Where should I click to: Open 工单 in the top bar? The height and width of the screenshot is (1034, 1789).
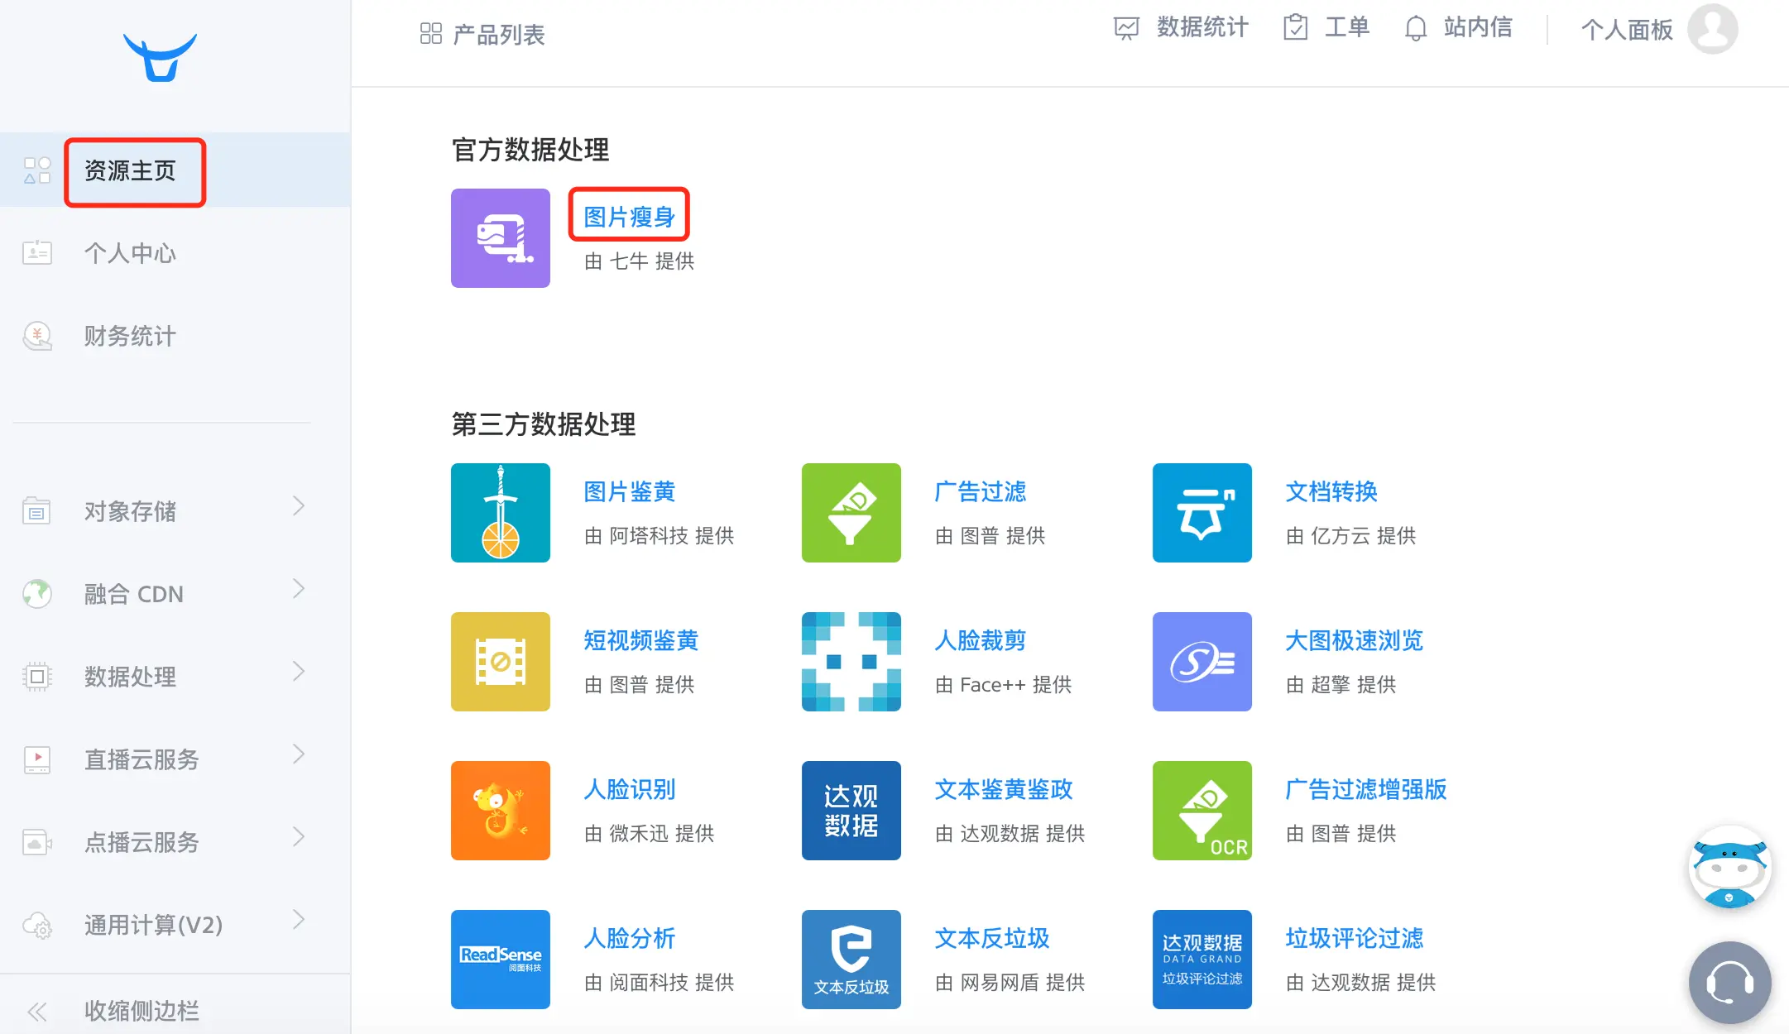coord(1347,27)
